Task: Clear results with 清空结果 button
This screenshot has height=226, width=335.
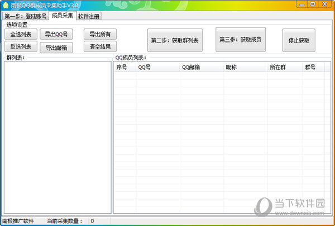Action: [100, 46]
